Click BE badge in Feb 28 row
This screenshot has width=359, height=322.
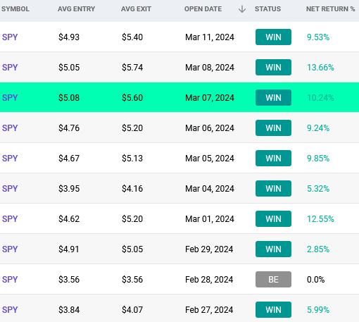pyautogui.click(x=273, y=280)
